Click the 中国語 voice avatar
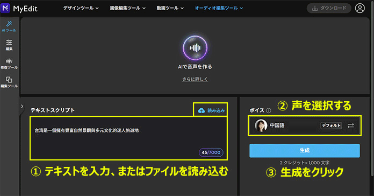This screenshot has height=196, width=374. click(261, 125)
